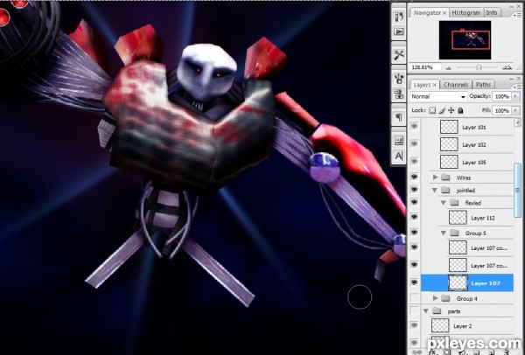This screenshot has width=525, height=355.
Task: Toggle visibility of the flexled group
Action: coord(414,203)
